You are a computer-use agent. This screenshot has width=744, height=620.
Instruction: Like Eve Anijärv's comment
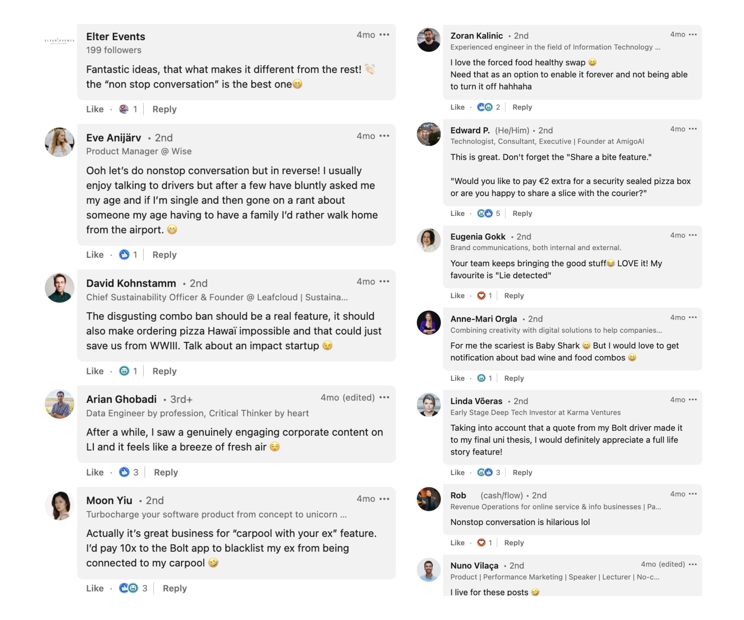(95, 255)
